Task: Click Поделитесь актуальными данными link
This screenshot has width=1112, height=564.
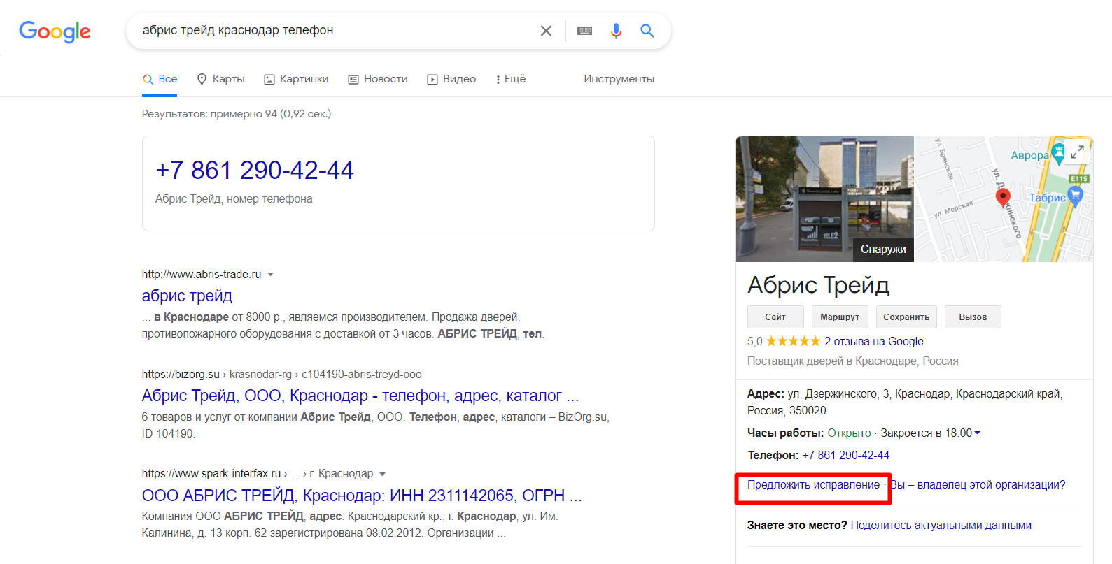Action: coord(941,525)
